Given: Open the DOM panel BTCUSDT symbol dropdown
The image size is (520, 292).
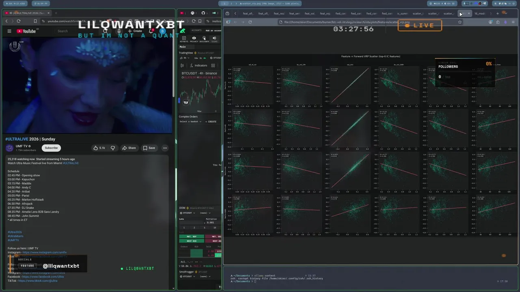Looking at the screenshot, I should coord(187,213).
